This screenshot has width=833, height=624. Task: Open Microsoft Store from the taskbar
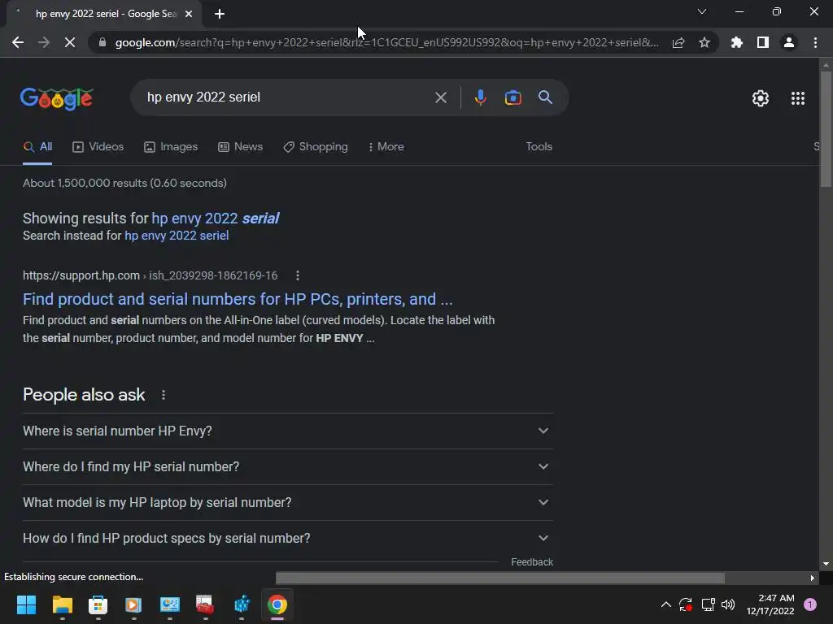pos(98,604)
